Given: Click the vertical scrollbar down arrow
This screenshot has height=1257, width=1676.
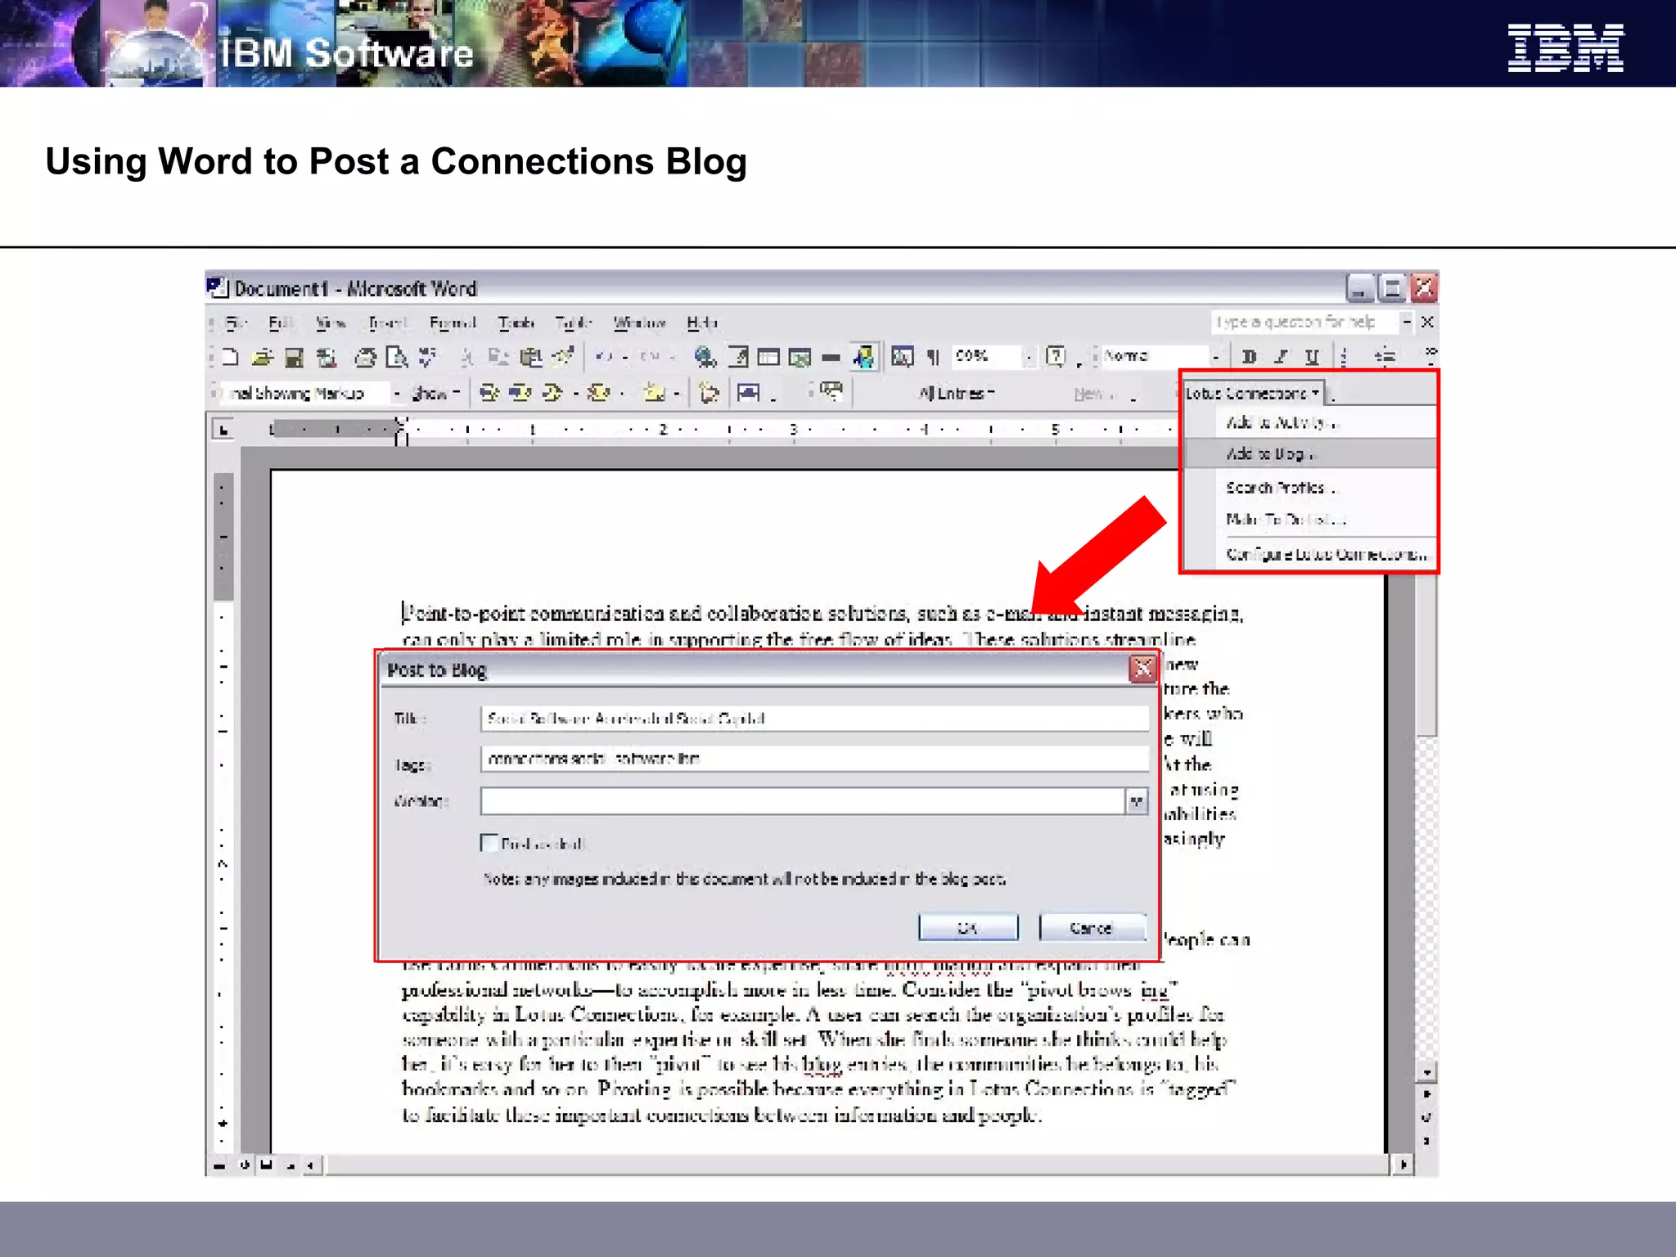Looking at the screenshot, I should click(1426, 1072).
